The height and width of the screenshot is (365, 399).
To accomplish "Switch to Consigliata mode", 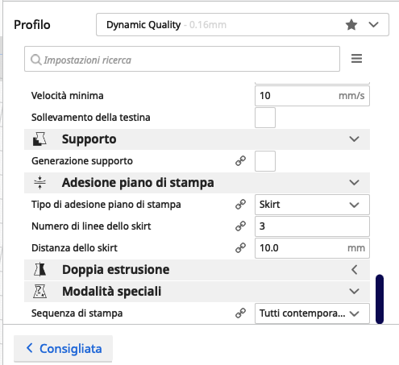I will tap(64, 349).
